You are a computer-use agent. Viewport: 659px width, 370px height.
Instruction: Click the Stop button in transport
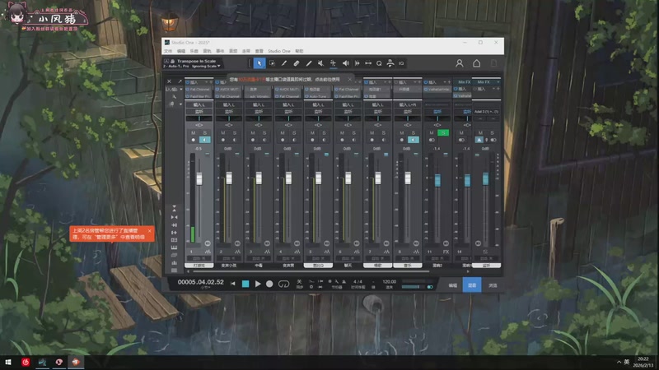[x=245, y=284]
